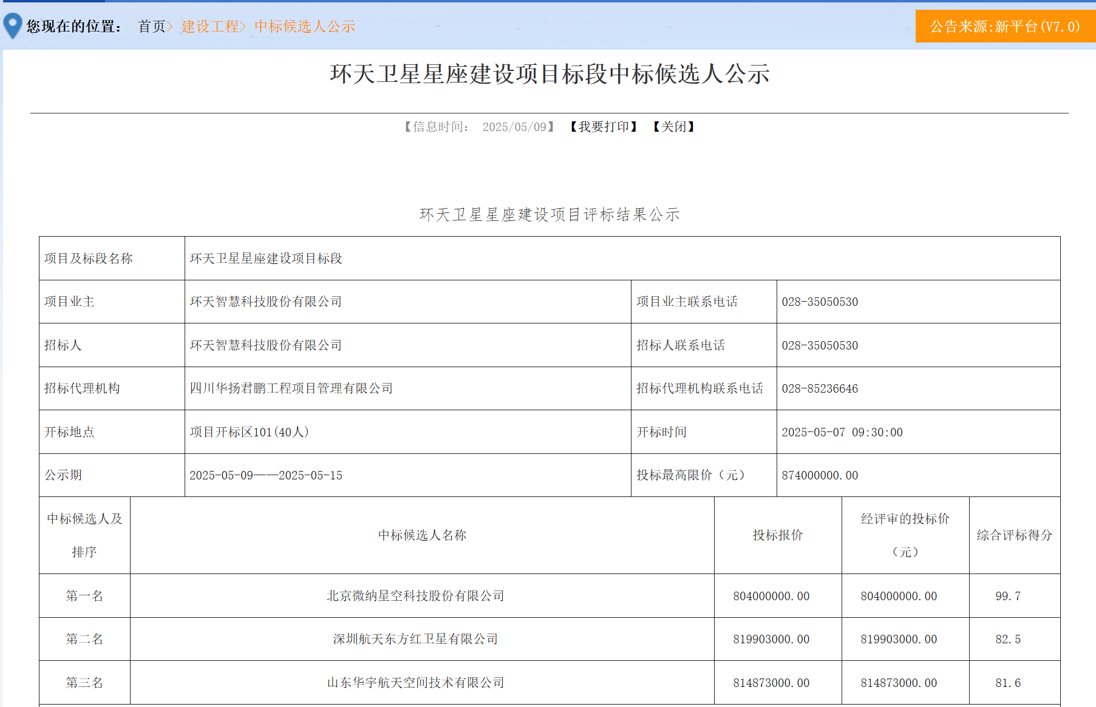Click the 综合评标得分 column header
The width and height of the screenshot is (1096, 707).
(x=1015, y=535)
